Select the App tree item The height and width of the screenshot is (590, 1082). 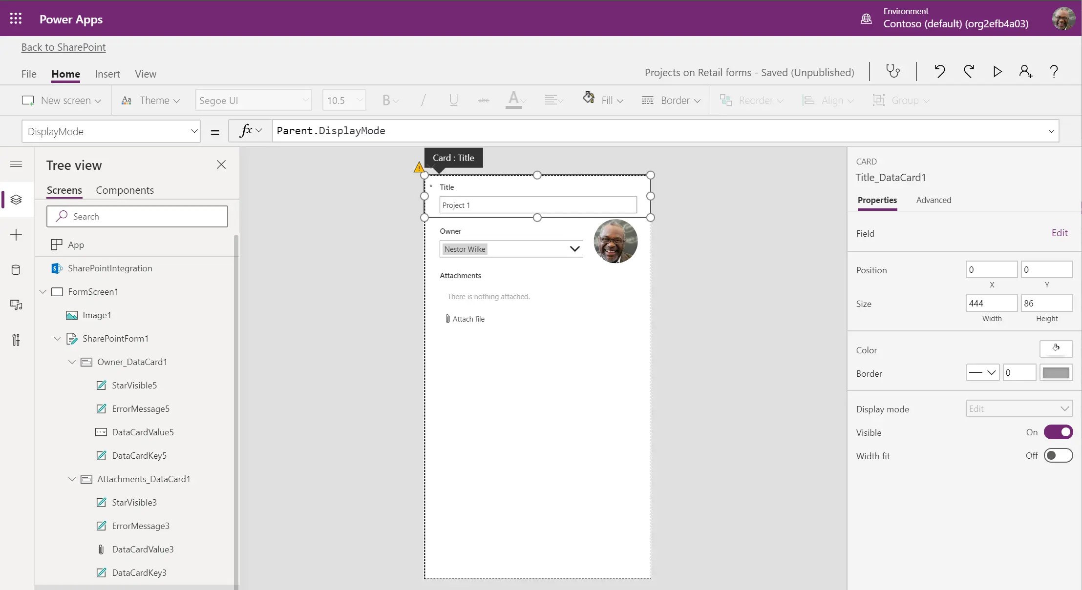(x=76, y=244)
